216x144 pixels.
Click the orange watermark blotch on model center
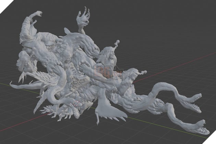point(104,72)
